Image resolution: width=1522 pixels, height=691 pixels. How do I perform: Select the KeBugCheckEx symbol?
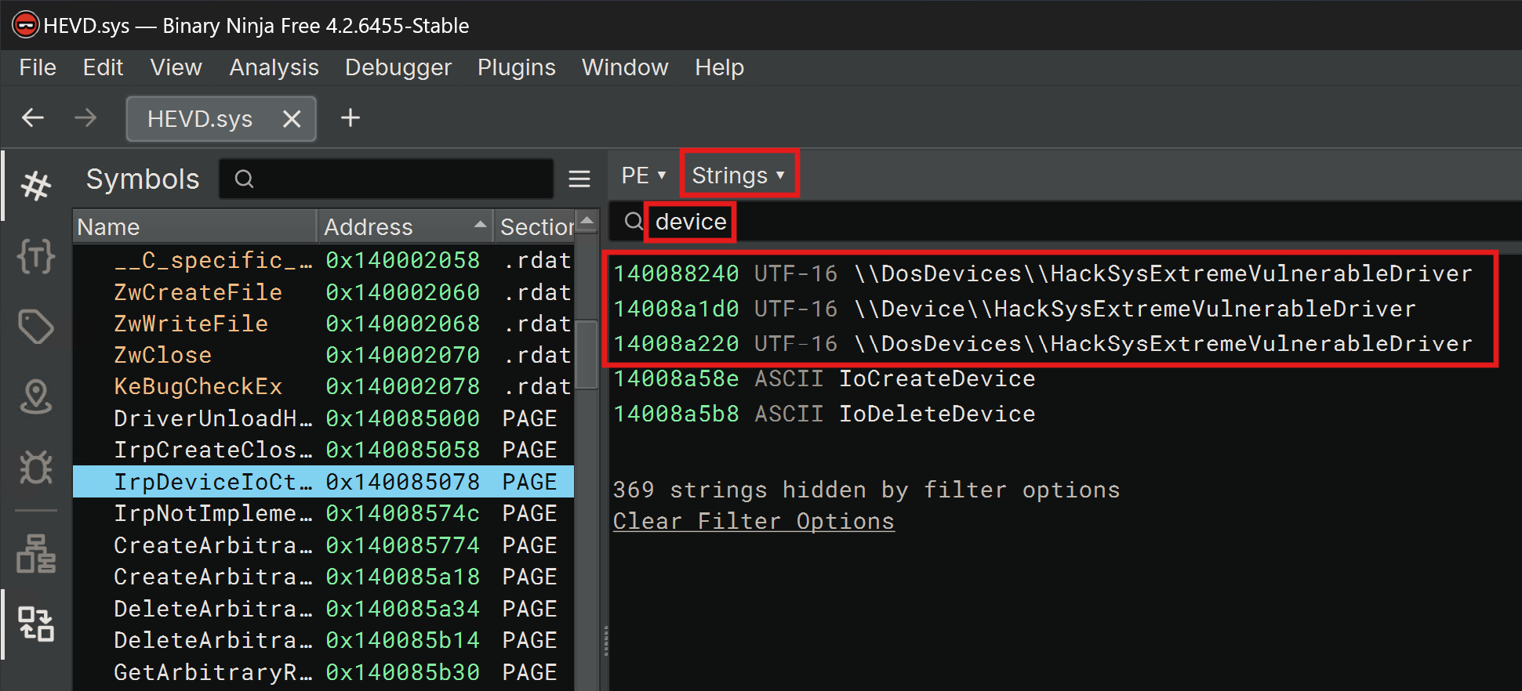point(323,386)
